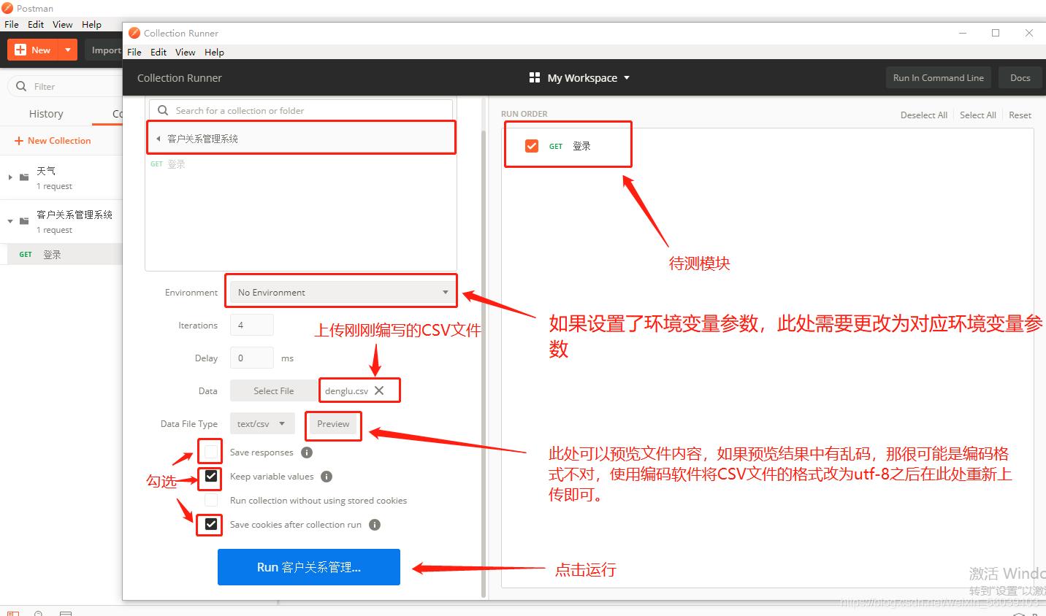Open File menu in the Collection Runner window
The width and height of the screenshot is (1046, 616).
point(134,52)
